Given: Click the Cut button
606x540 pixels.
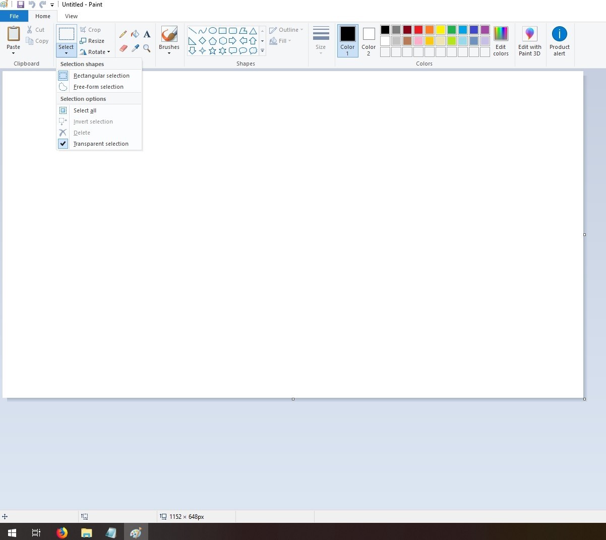Looking at the screenshot, I should (x=36, y=30).
